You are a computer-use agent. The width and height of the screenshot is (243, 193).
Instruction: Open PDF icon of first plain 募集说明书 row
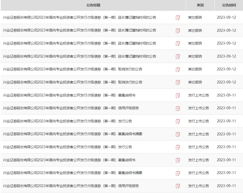pos(178,95)
